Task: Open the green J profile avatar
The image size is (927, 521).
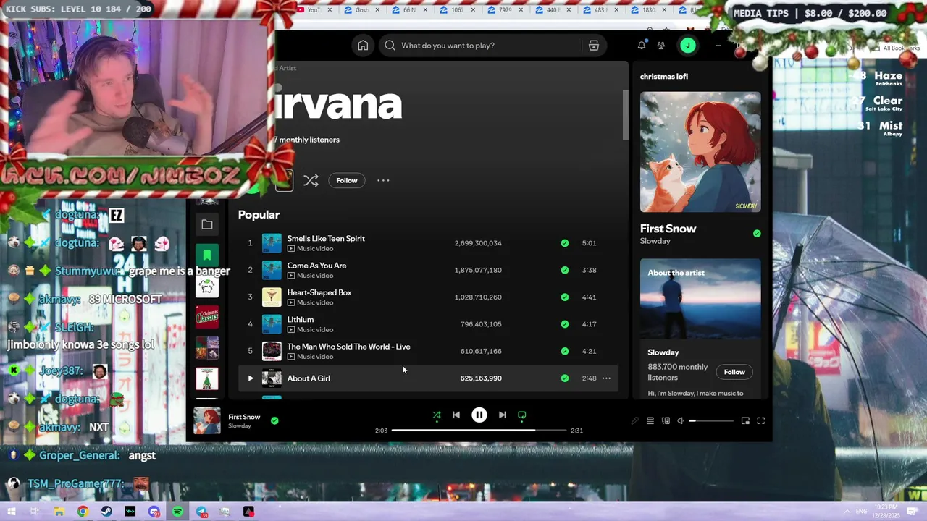Action: point(688,46)
